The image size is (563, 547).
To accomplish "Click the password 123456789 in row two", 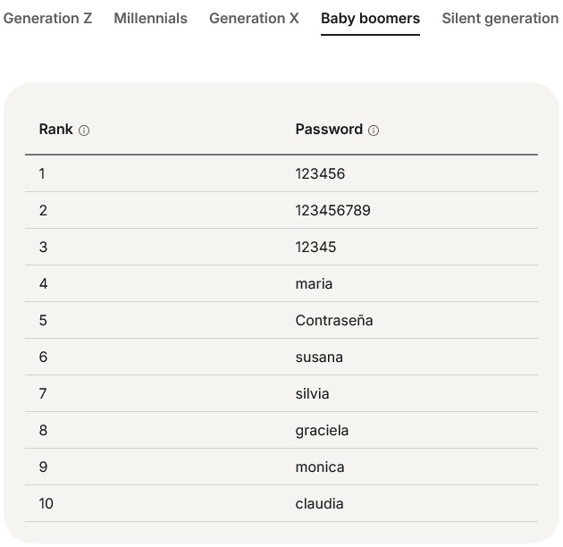I will [332, 210].
